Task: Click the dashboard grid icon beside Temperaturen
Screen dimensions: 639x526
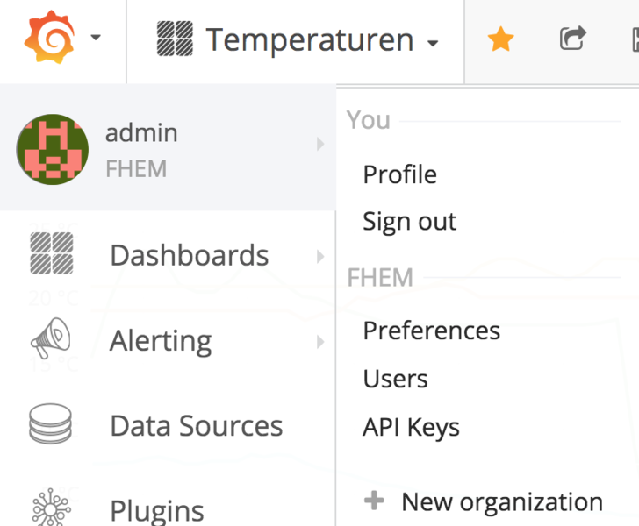Action: pyautogui.click(x=175, y=39)
